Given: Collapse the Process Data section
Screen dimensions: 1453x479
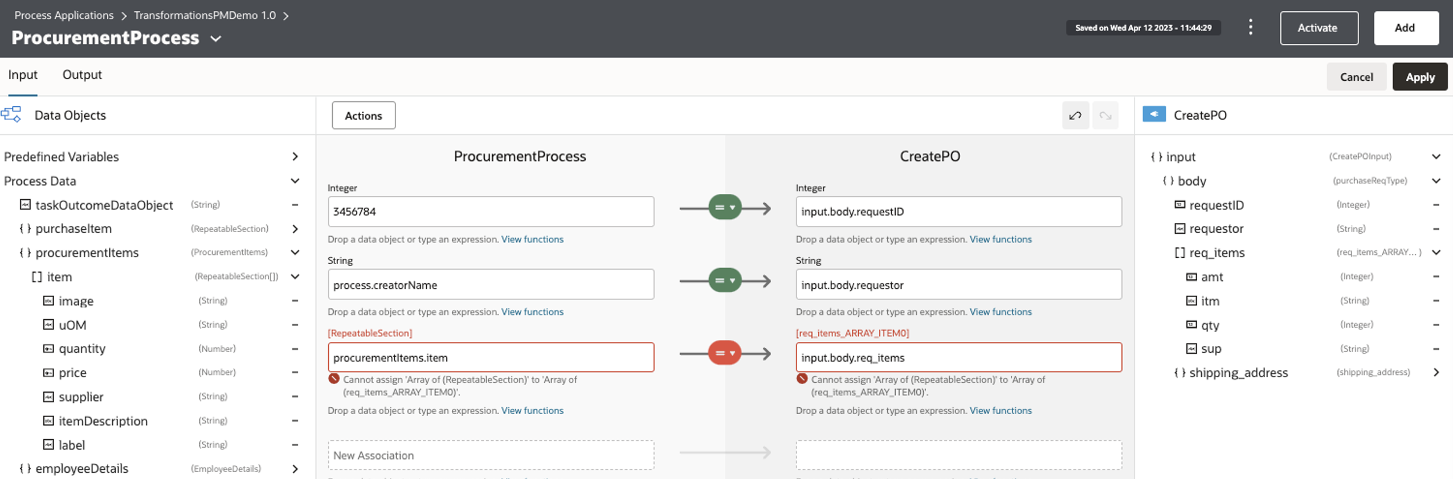Looking at the screenshot, I should pos(295,181).
